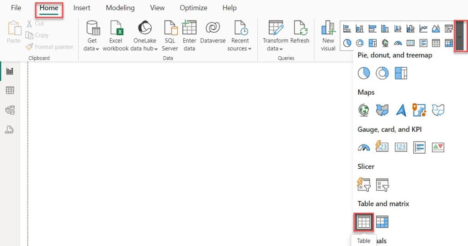The height and width of the screenshot is (246, 468).
Task: Insert Table visual under Table and matrix
Action: (364, 222)
